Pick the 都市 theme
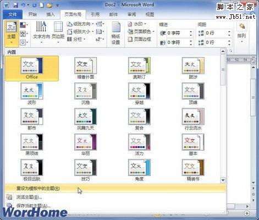Viewport: 259px width, 220px height. (x=32, y=119)
